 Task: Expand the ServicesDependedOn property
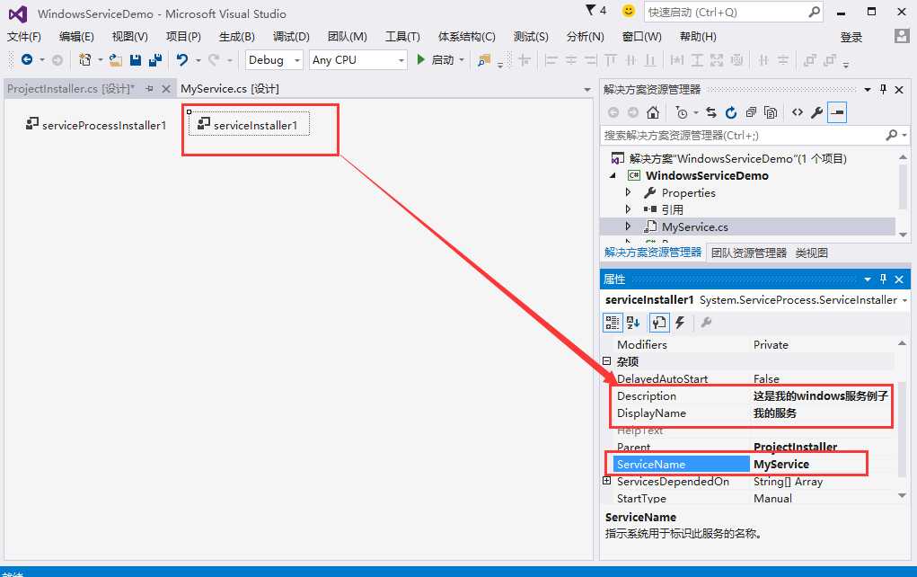click(607, 481)
